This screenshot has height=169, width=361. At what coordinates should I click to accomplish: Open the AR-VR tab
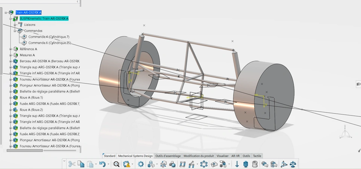(235, 156)
